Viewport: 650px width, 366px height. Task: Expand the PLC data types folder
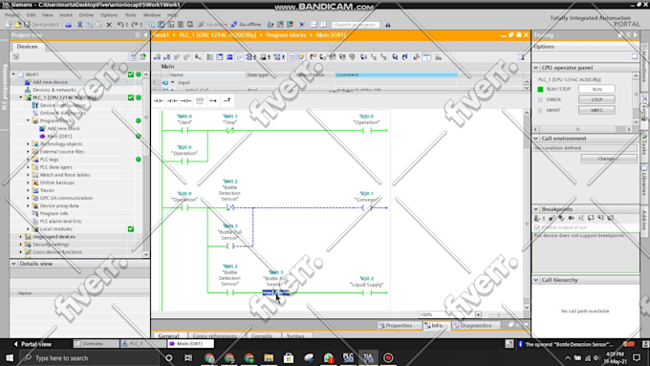pyautogui.click(x=28, y=167)
